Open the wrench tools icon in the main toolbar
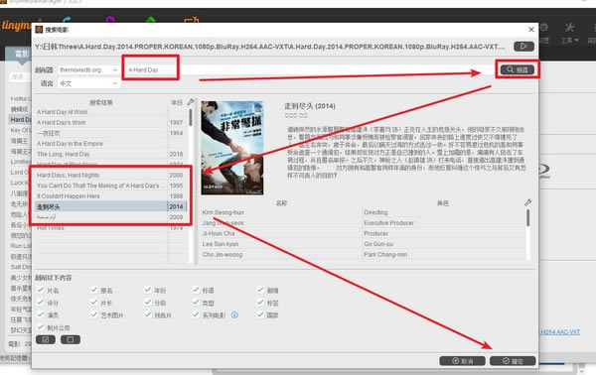This screenshot has width=596, height=375. pyautogui.click(x=569, y=28)
